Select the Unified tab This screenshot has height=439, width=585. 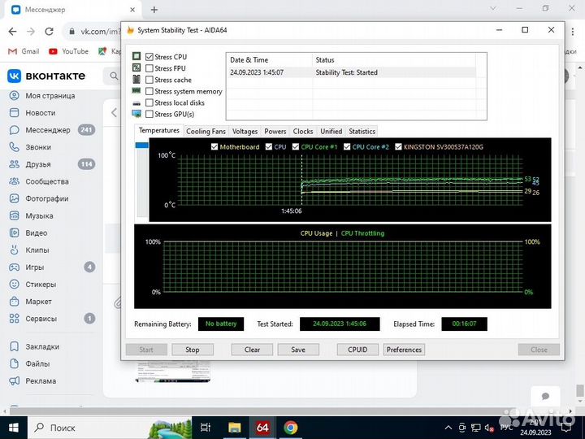coord(331,132)
